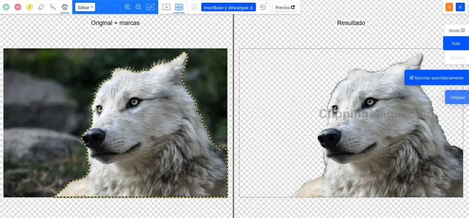The width and height of the screenshot is (469, 218).
Task: Close the editor with the blue X
Action: click(460, 7)
